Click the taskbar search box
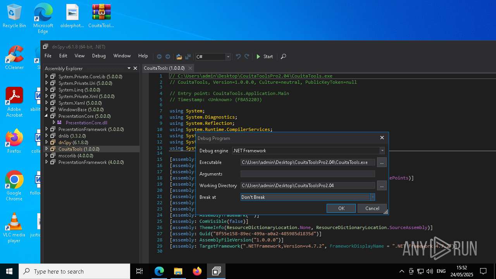 (x=74, y=271)
